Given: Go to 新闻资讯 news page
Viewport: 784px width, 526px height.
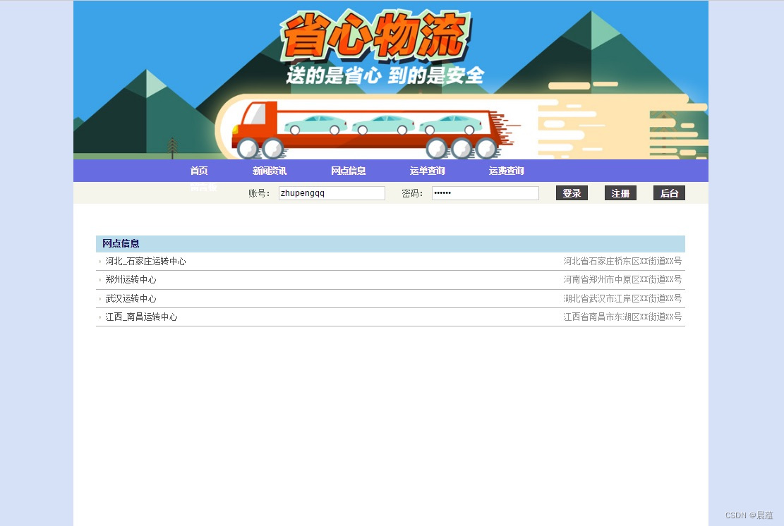Looking at the screenshot, I should [x=270, y=171].
